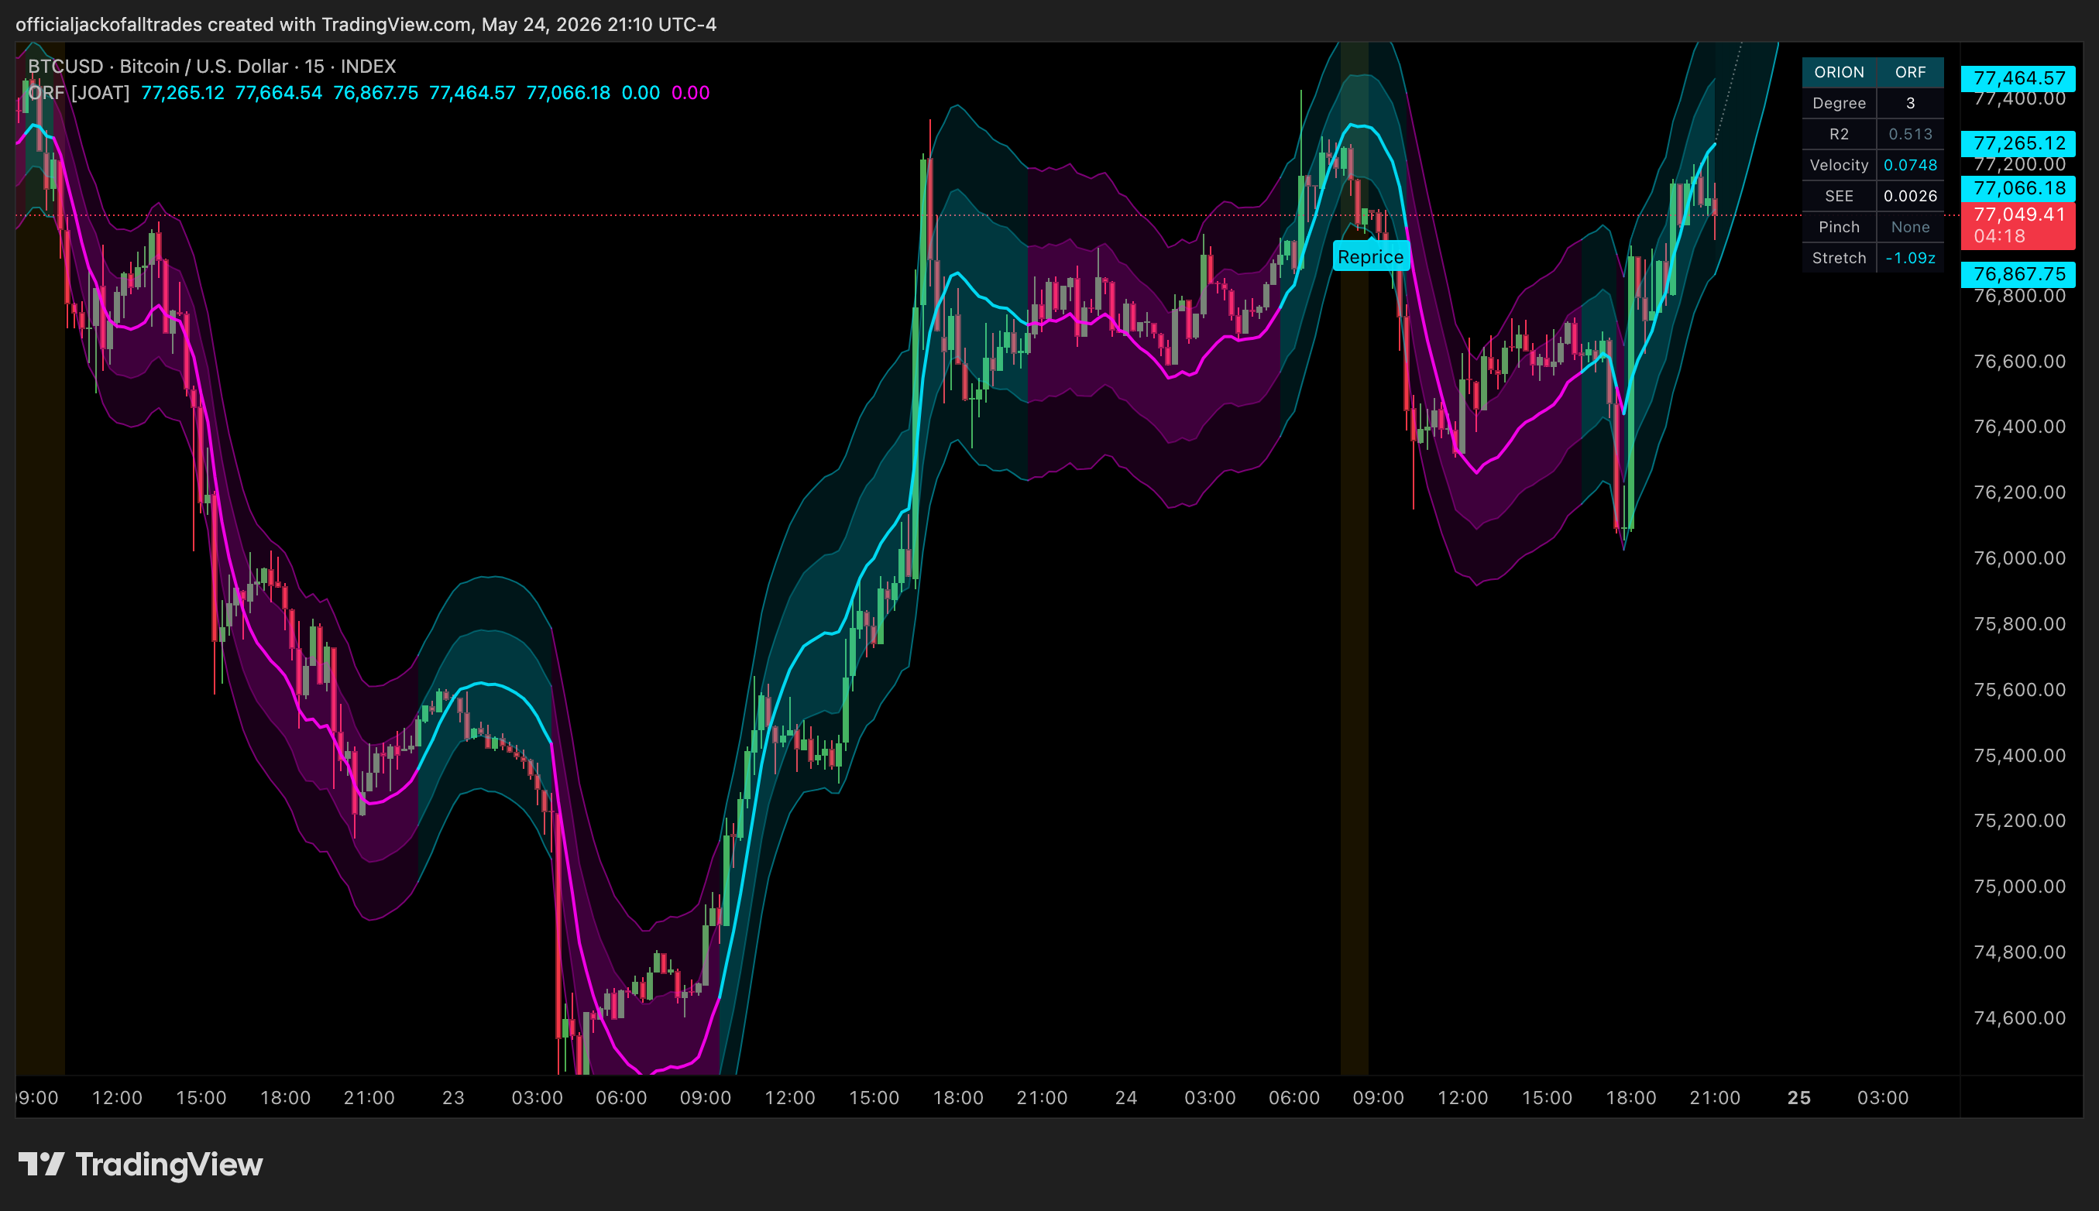
Task: Click the 75,000.00 price scale tick
Action: (x=2019, y=887)
